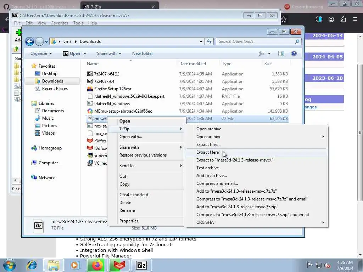Expand the CRC SHA submenu
The image size is (363, 272).
pyautogui.click(x=256, y=222)
